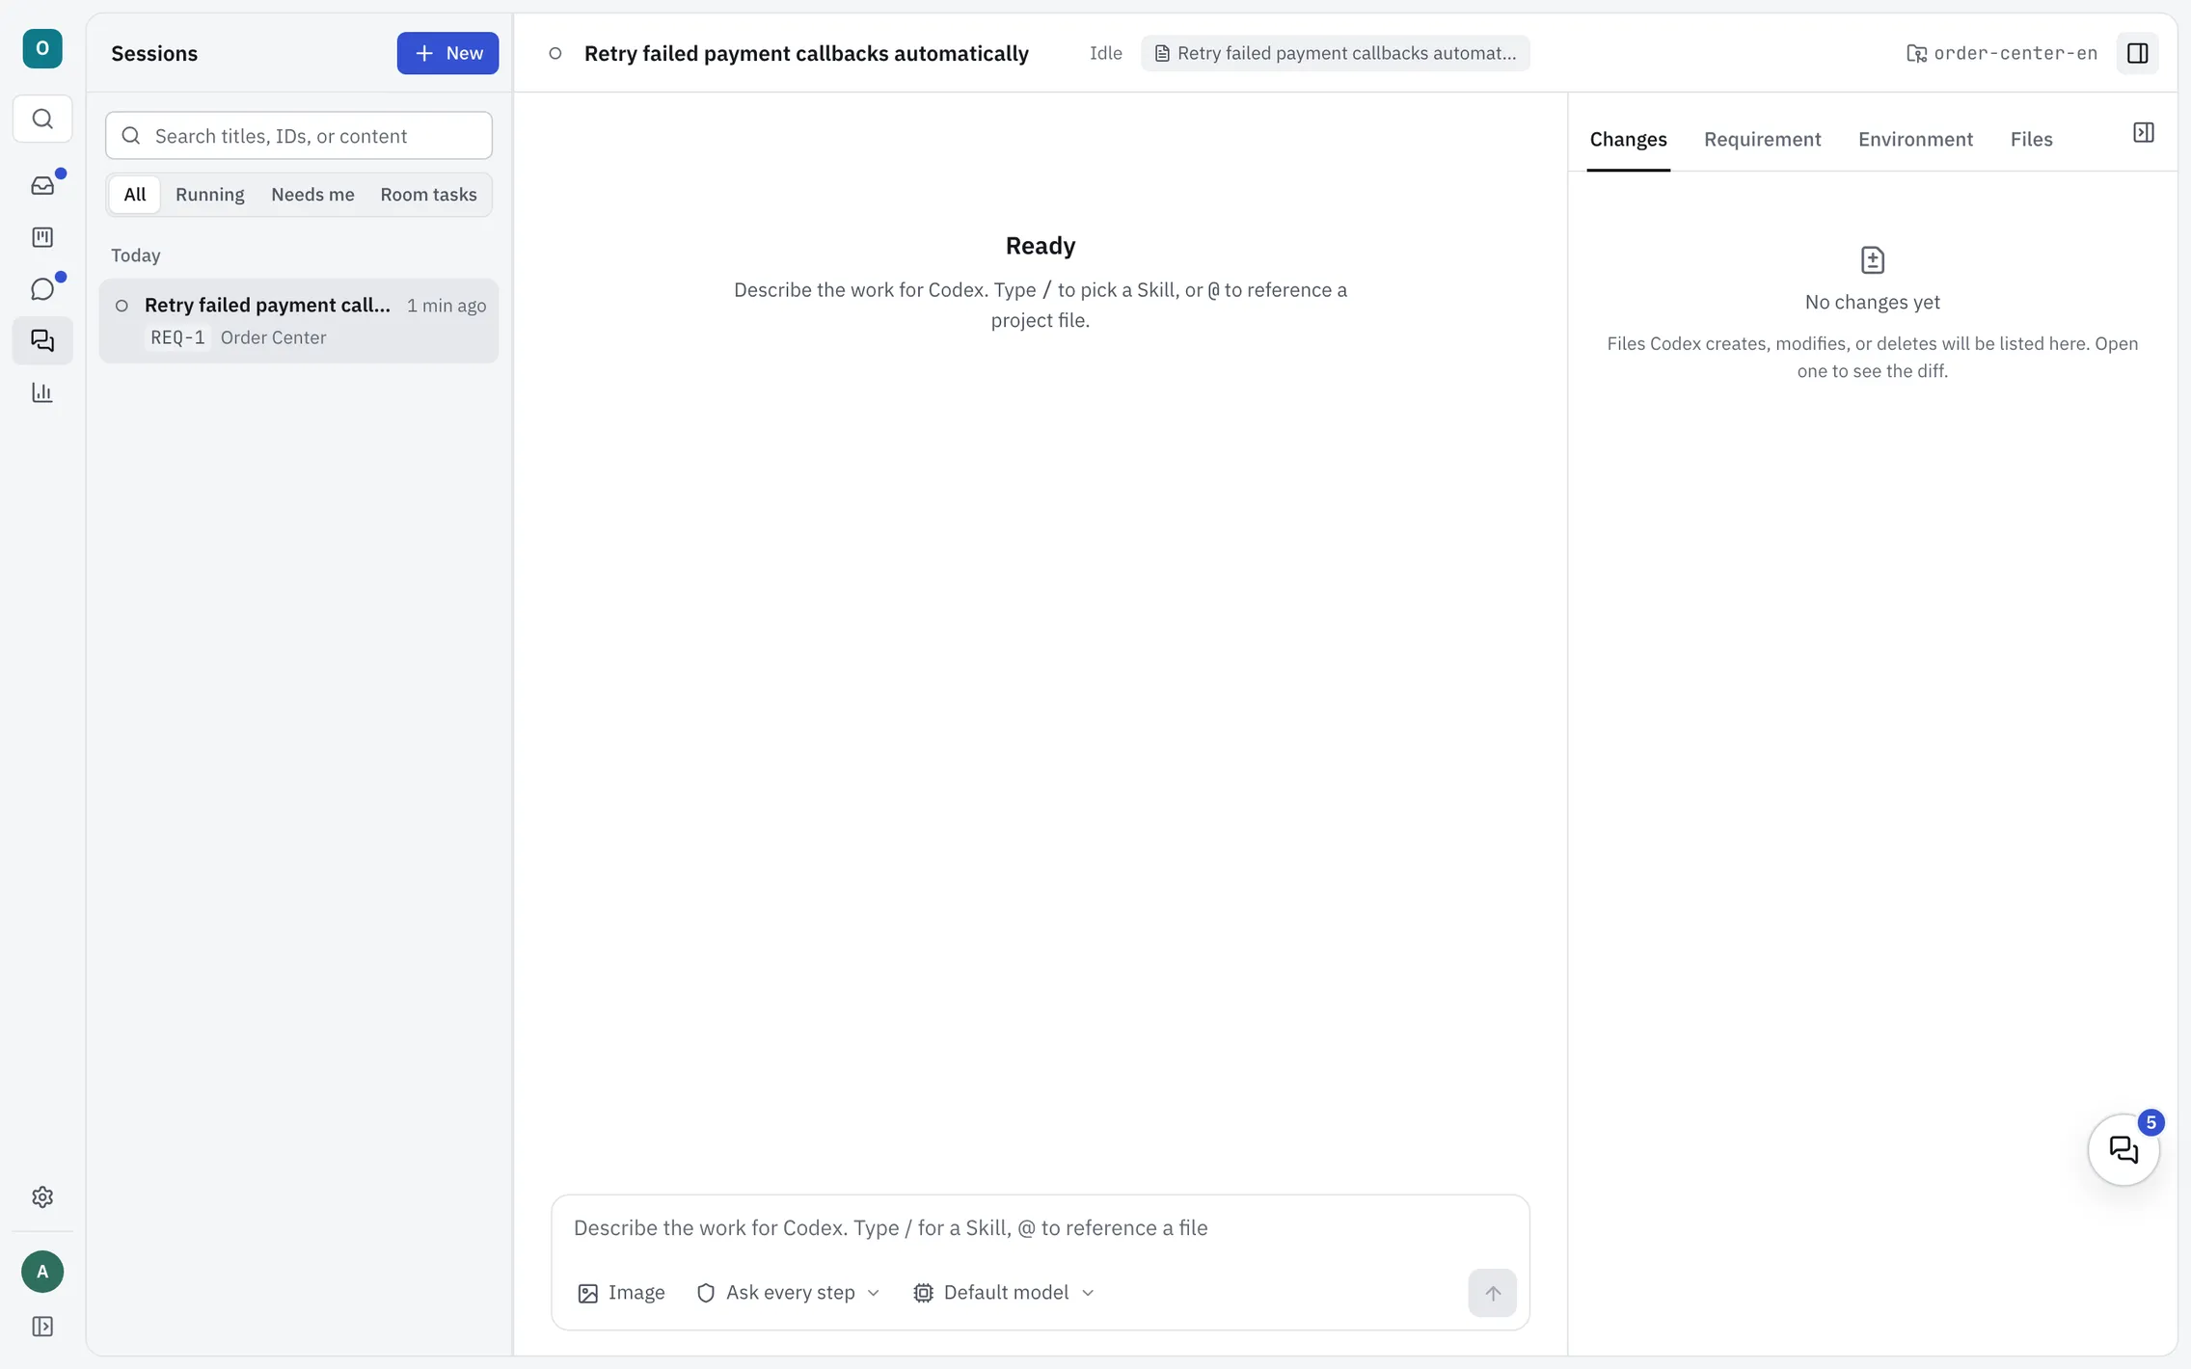Image resolution: width=2191 pixels, height=1369 pixels.
Task: Open the inbox icon with notification dot
Action: [42, 185]
